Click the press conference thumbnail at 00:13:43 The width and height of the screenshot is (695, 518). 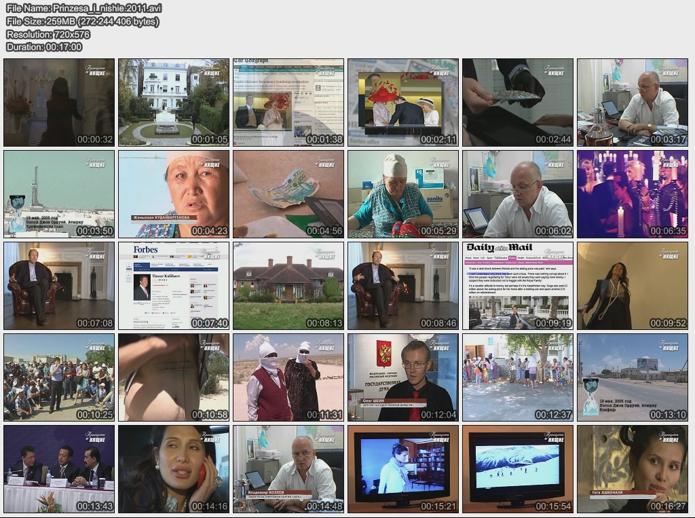pyautogui.click(x=59, y=468)
